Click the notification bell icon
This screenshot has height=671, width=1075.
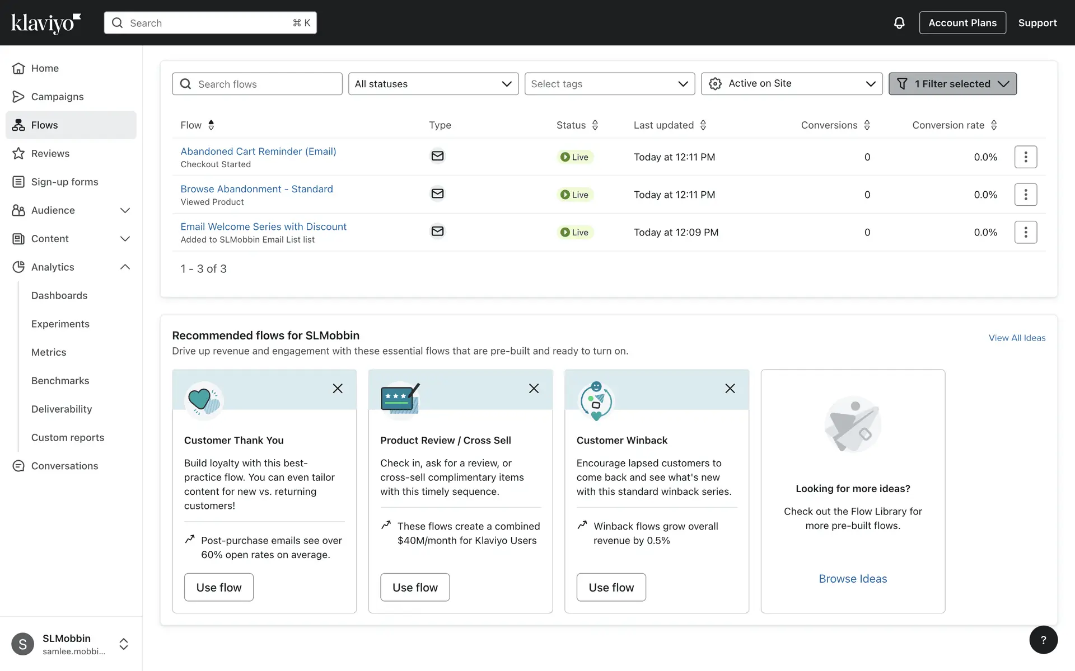[x=899, y=23]
